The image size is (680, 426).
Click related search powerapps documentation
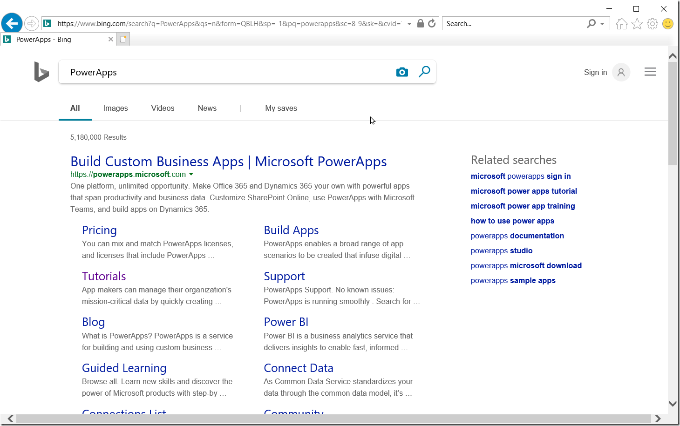[517, 236]
